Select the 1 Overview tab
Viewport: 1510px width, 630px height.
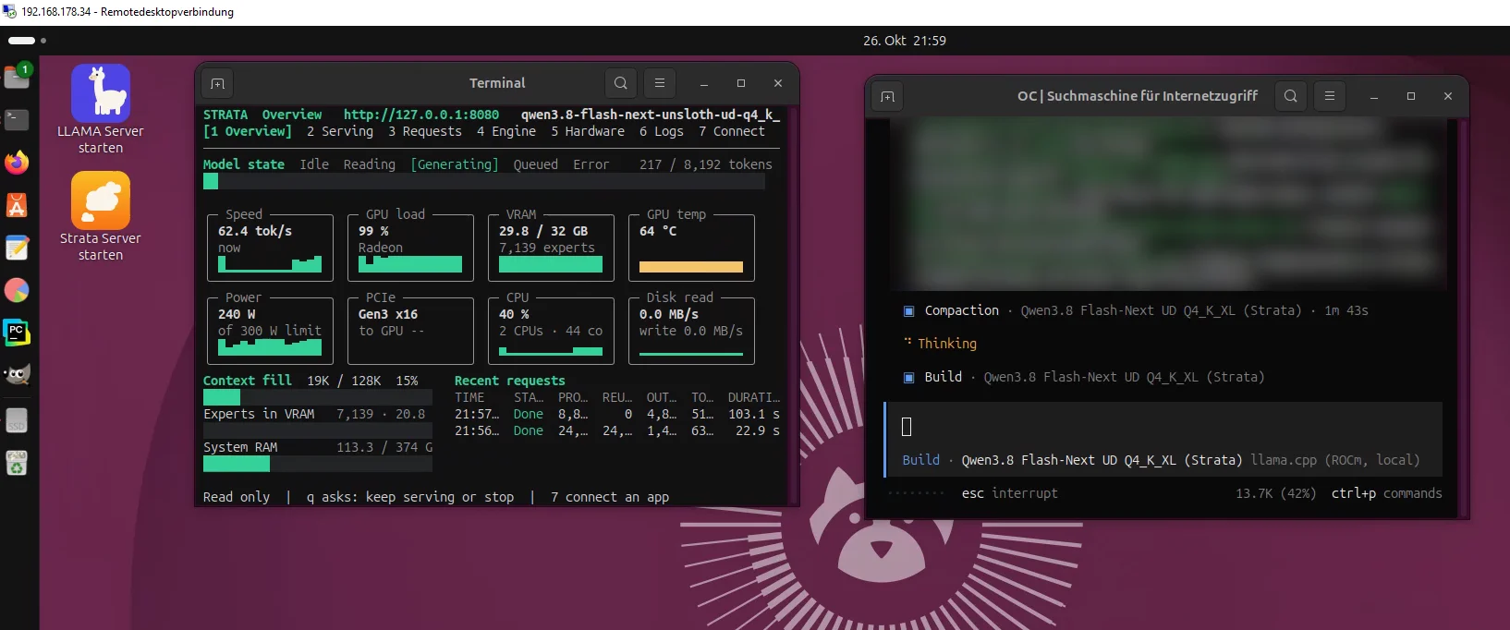pyautogui.click(x=248, y=131)
